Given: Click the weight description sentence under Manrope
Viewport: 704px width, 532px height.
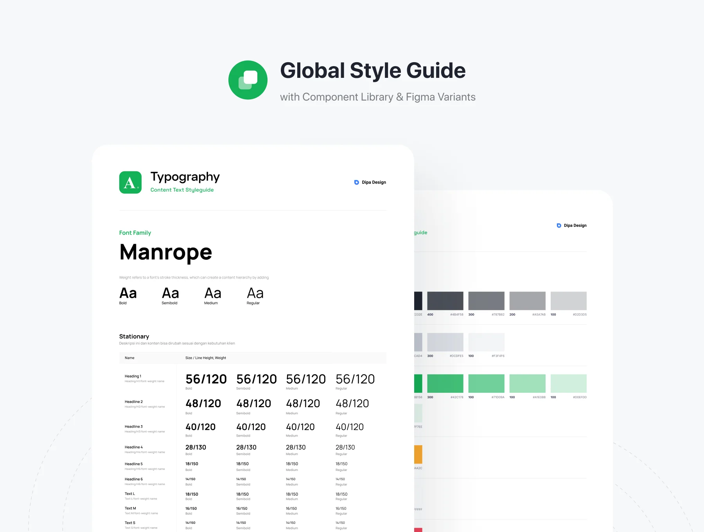Looking at the screenshot, I should tap(194, 278).
